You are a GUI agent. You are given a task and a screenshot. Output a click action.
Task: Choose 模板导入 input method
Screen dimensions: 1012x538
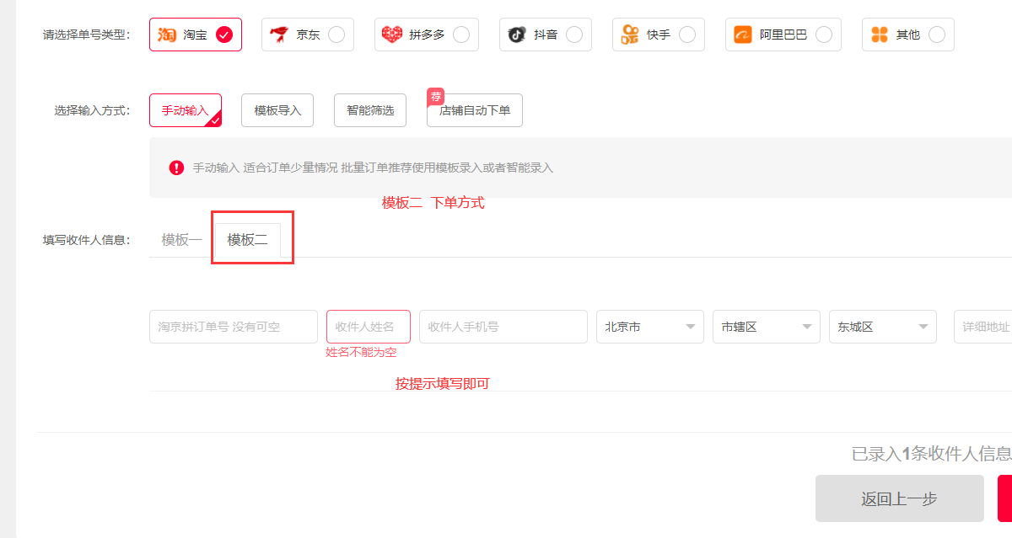click(277, 110)
